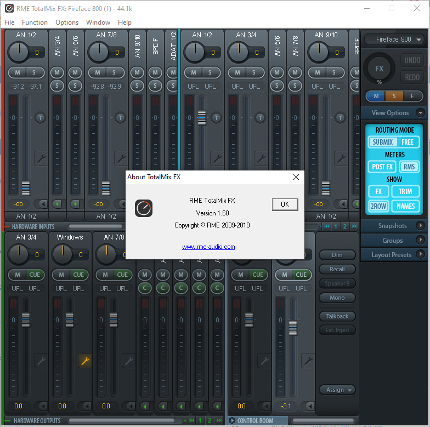Click the Talkback button
This screenshot has width=430, height=427.
337,316
